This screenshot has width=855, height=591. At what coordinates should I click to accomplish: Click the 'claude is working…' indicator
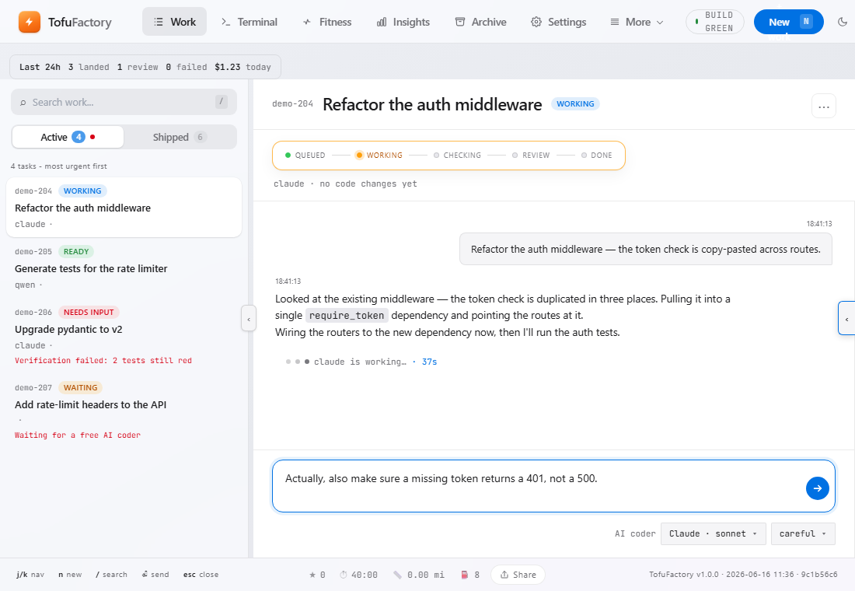pyautogui.click(x=360, y=362)
